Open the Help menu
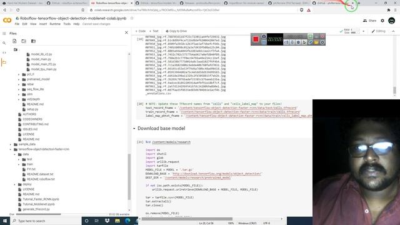The height and width of the screenshot is (225, 400). tap(76, 24)
